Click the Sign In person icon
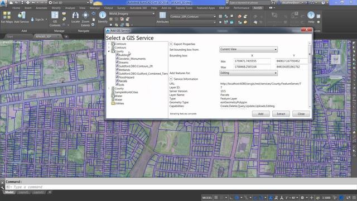 pyautogui.click(x=32, y=20)
